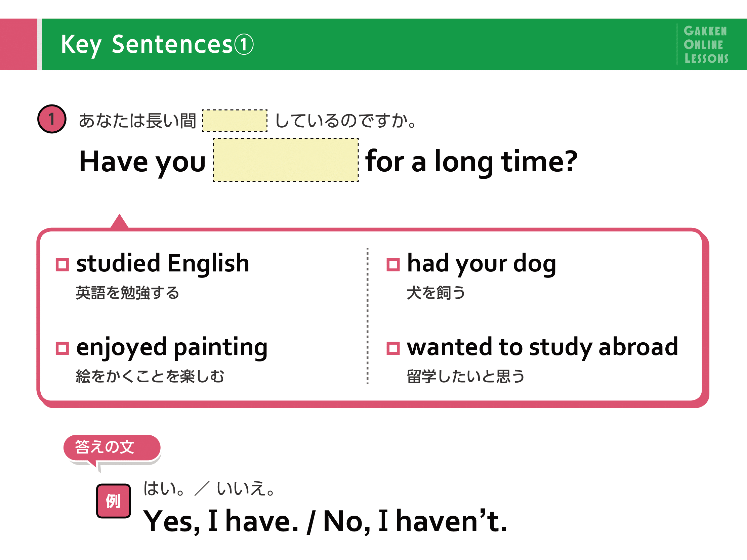This screenshot has width=747, height=560.
Task: Check the 'had your dog' checkbox
Action: 393,264
